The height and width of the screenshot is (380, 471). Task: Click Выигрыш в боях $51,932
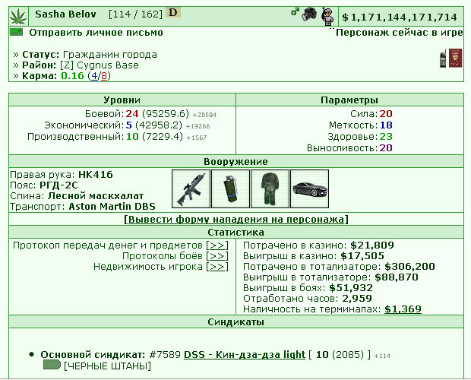tap(351, 288)
